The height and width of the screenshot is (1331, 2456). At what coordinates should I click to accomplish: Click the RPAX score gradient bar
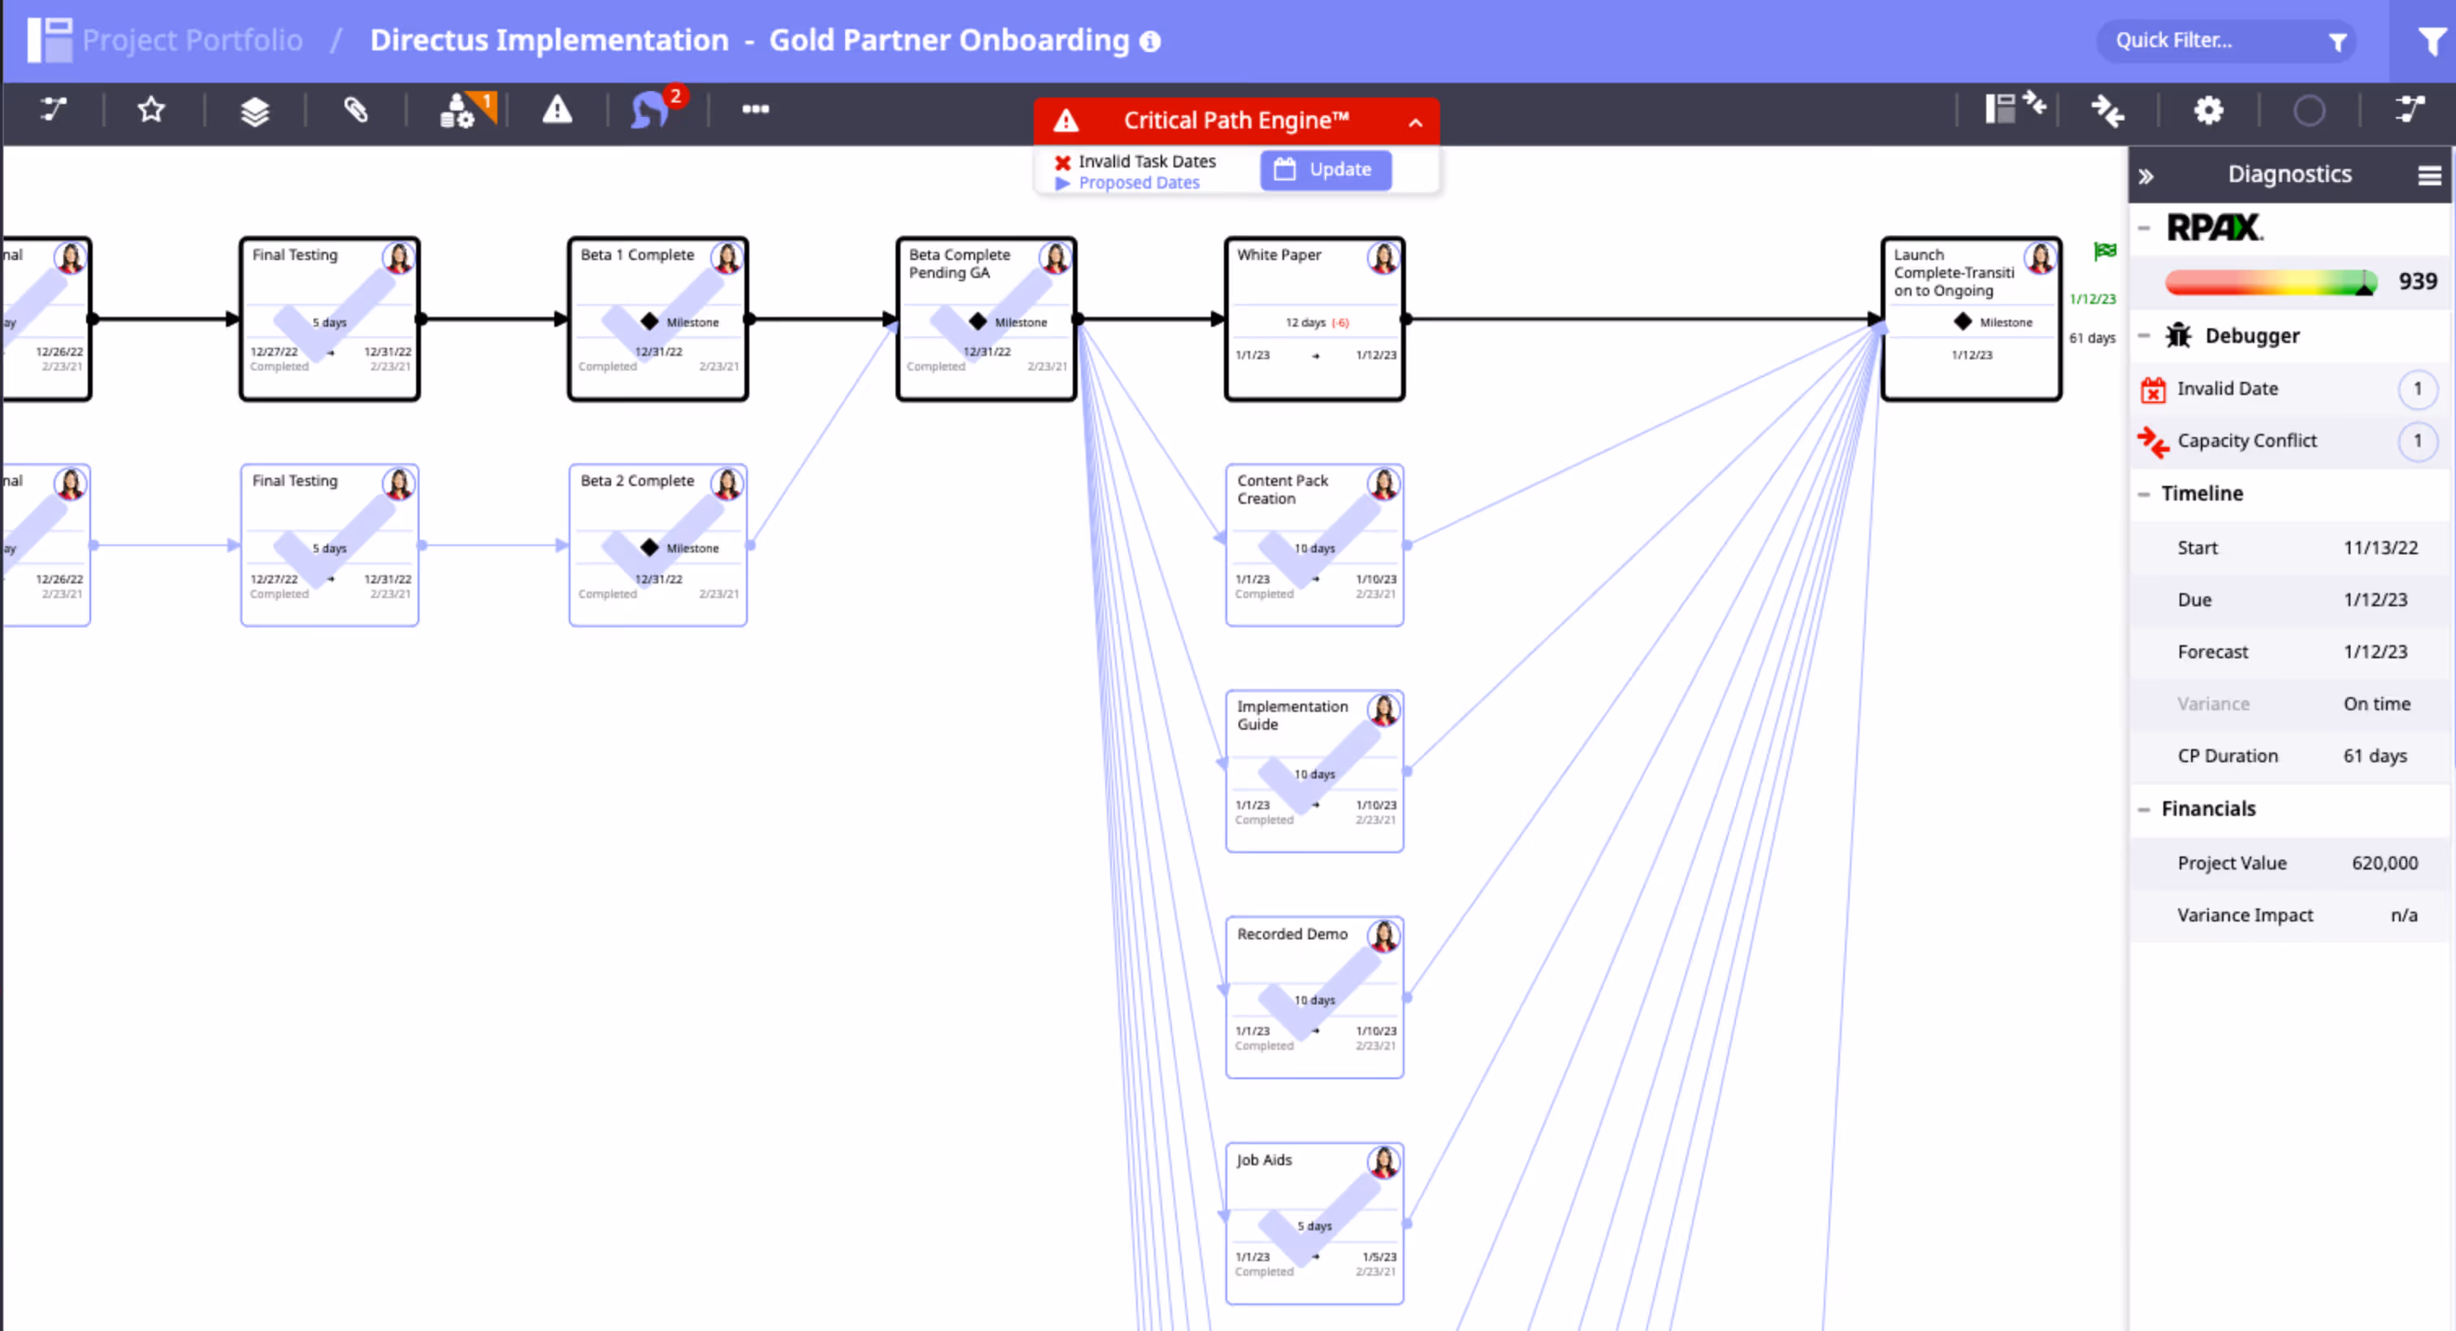click(x=2269, y=282)
